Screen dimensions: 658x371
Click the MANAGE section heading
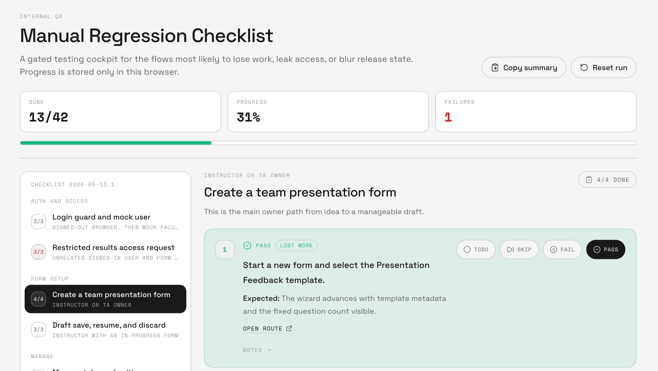coord(42,356)
